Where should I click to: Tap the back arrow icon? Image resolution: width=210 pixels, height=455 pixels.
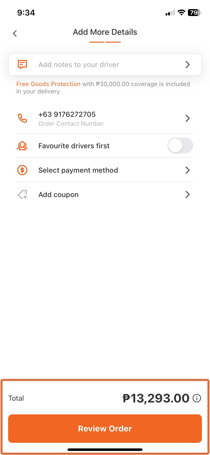pos(15,33)
